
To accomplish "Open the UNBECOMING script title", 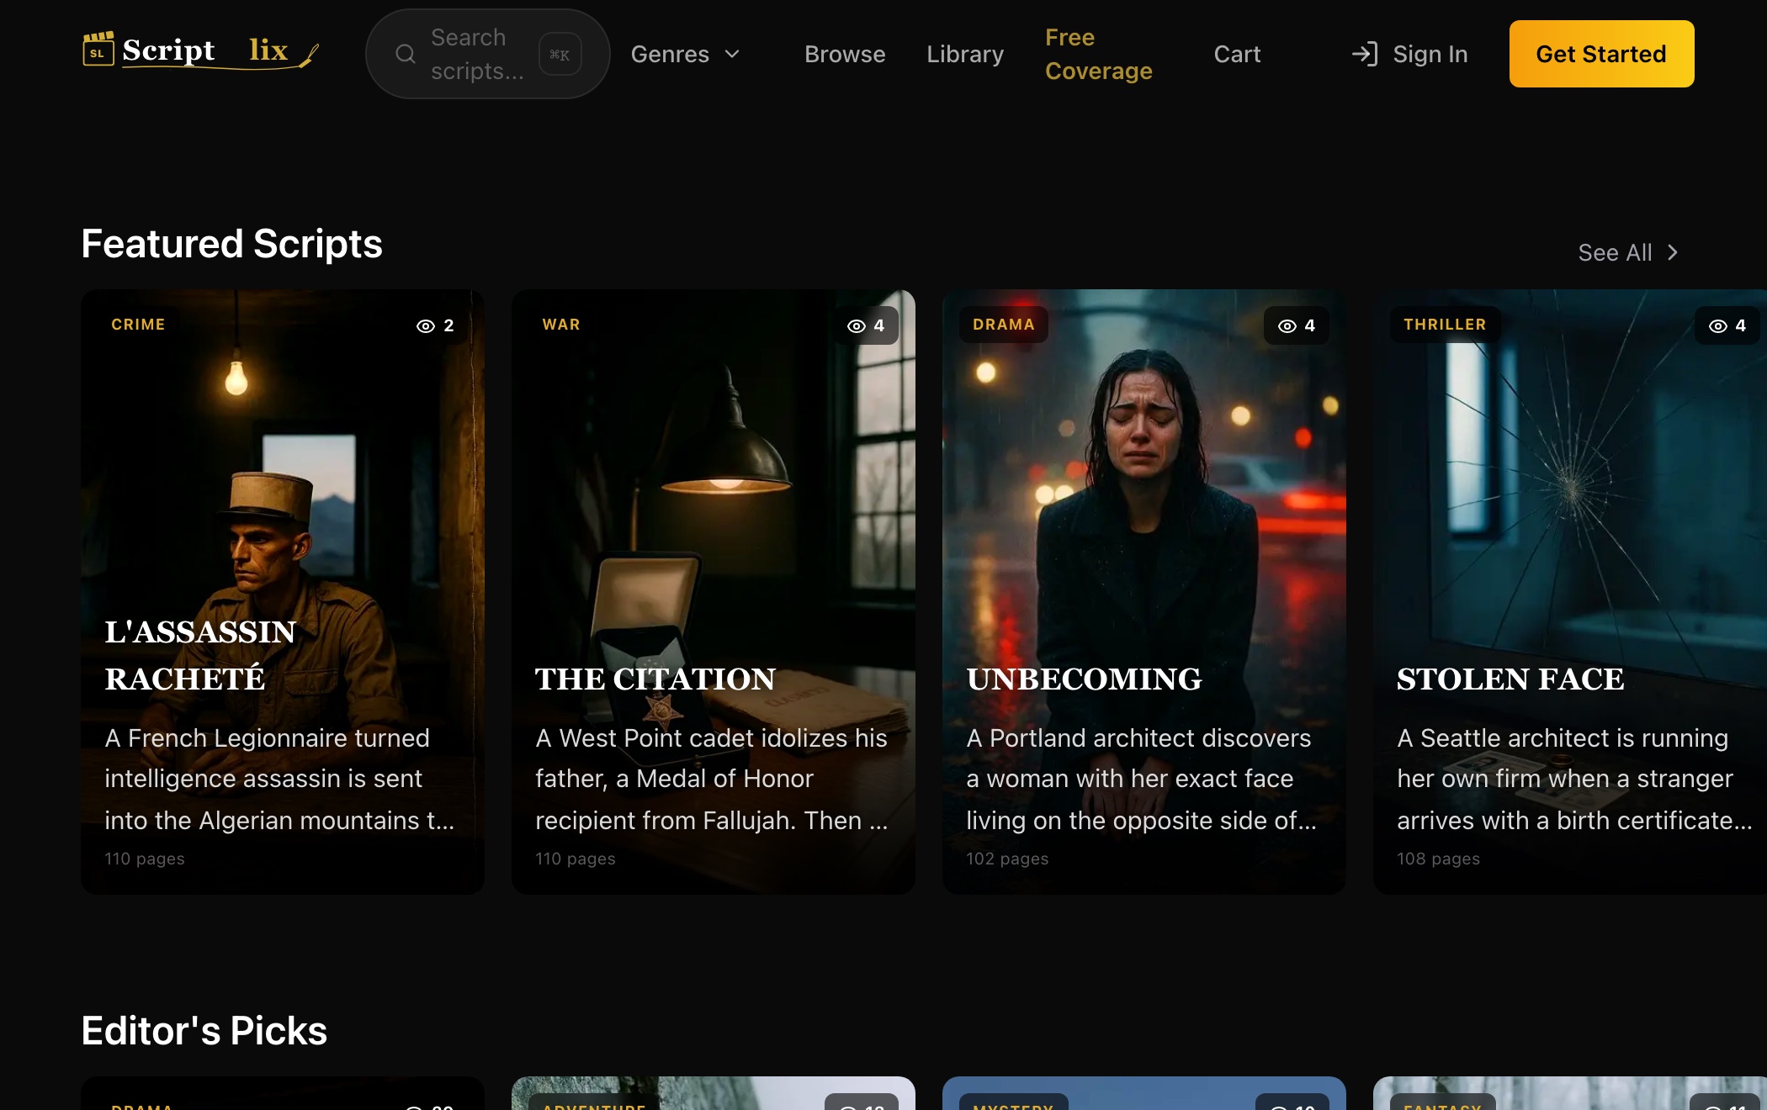I will 1085,679.
